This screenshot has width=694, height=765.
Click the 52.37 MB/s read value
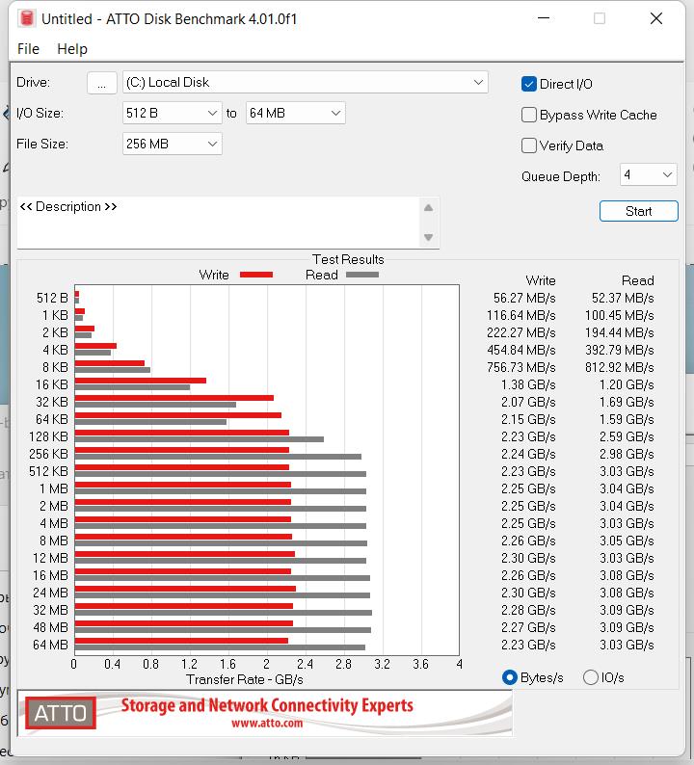coord(623,298)
